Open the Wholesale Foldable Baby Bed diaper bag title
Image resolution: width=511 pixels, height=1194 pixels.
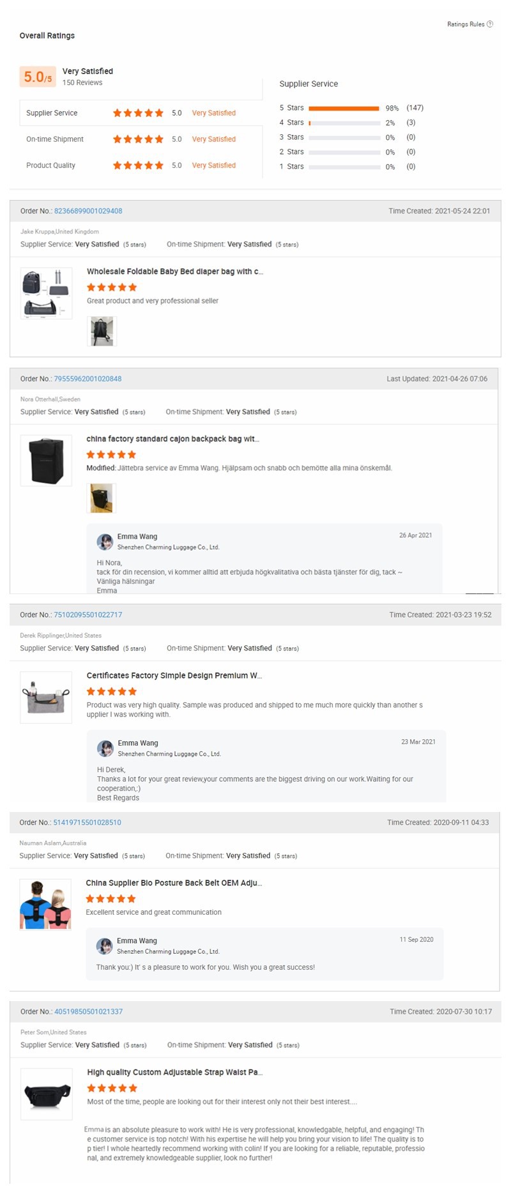point(174,272)
